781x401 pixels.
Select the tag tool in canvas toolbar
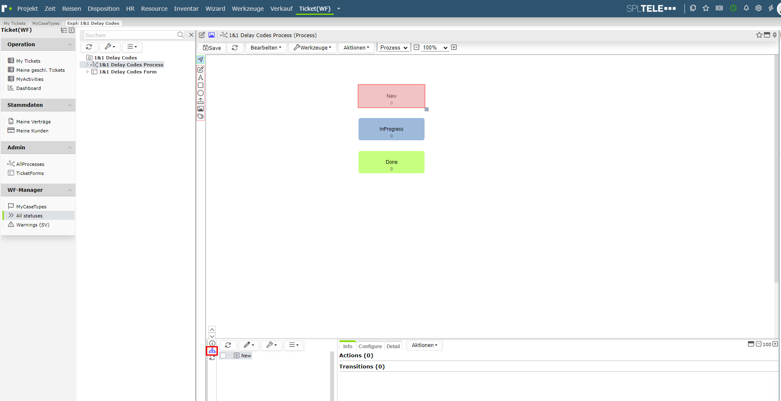tap(201, 117)
